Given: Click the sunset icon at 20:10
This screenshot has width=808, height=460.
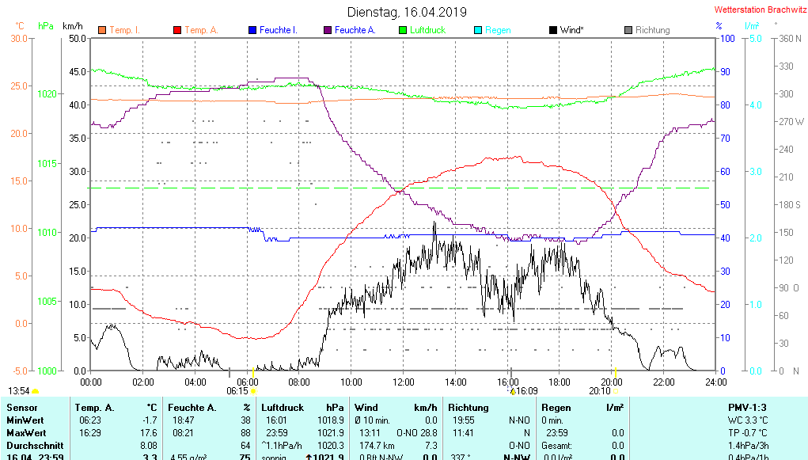Looking at the screenshot, I should [616, 390].
